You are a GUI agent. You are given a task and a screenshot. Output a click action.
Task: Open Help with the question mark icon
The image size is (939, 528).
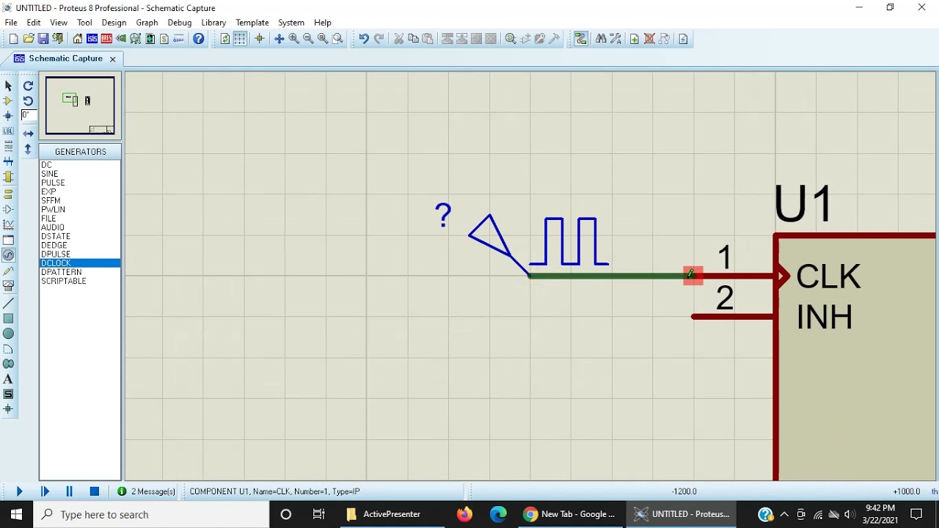(x=199, y=39)
